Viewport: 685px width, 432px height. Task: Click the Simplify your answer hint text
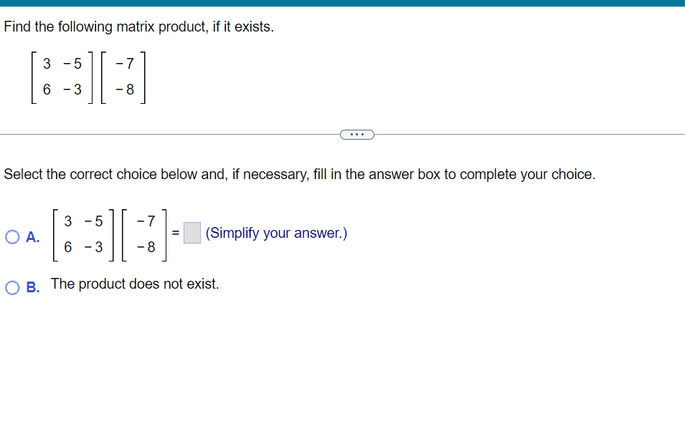point(276,233)
